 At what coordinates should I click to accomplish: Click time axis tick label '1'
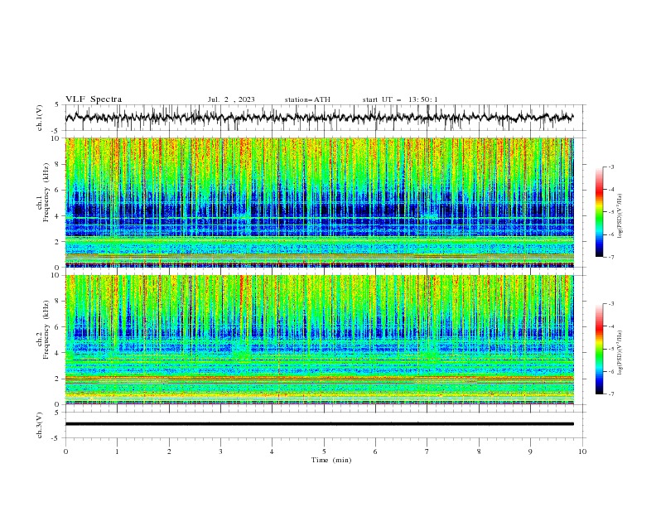(117, 451)
